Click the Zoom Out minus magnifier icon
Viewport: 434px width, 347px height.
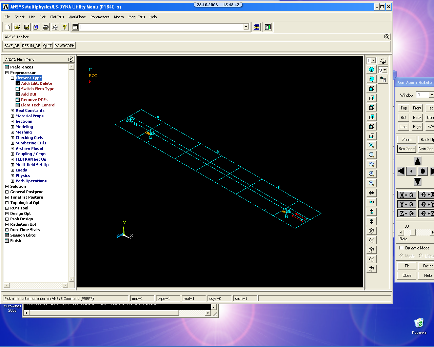click(372, 183)
